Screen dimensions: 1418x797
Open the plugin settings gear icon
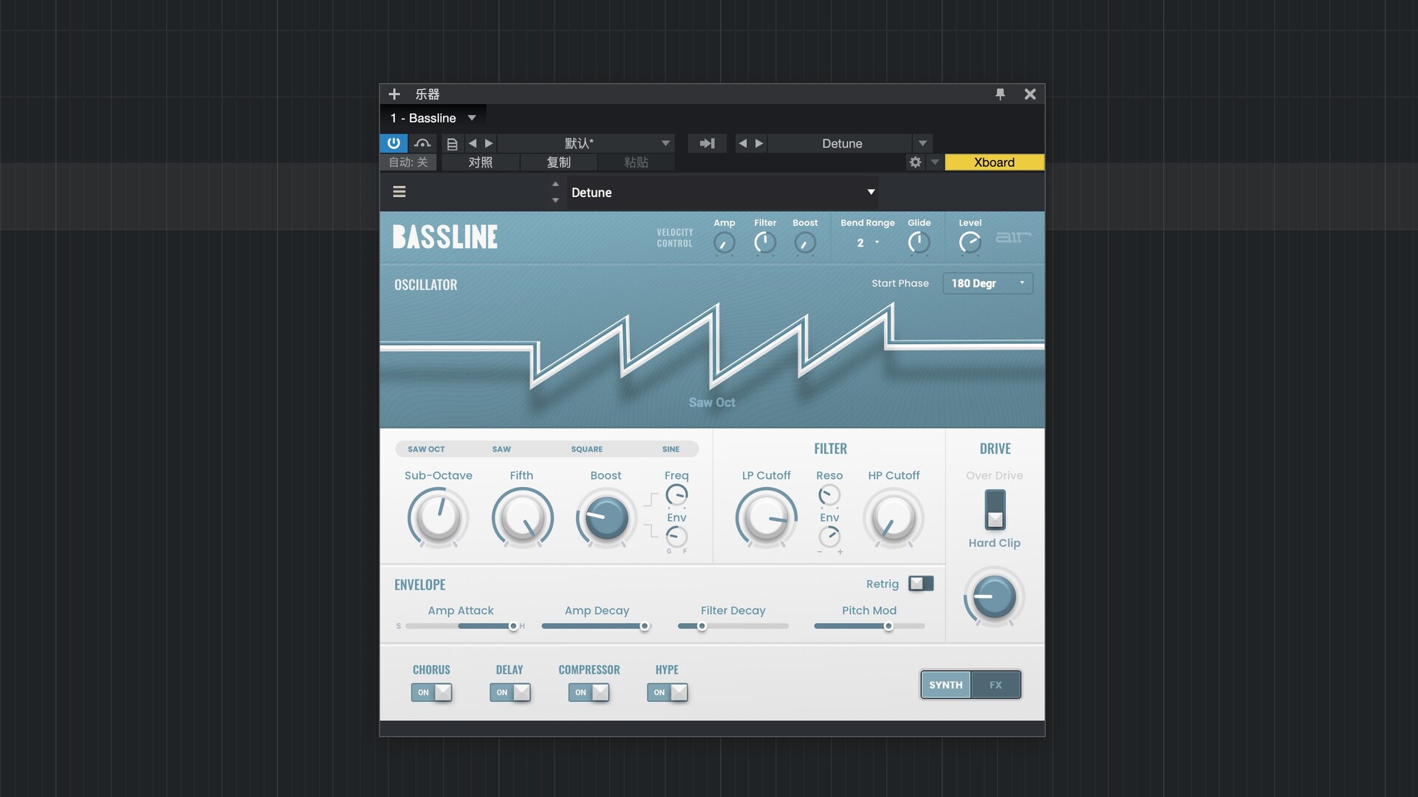click(x=915, y=162)
